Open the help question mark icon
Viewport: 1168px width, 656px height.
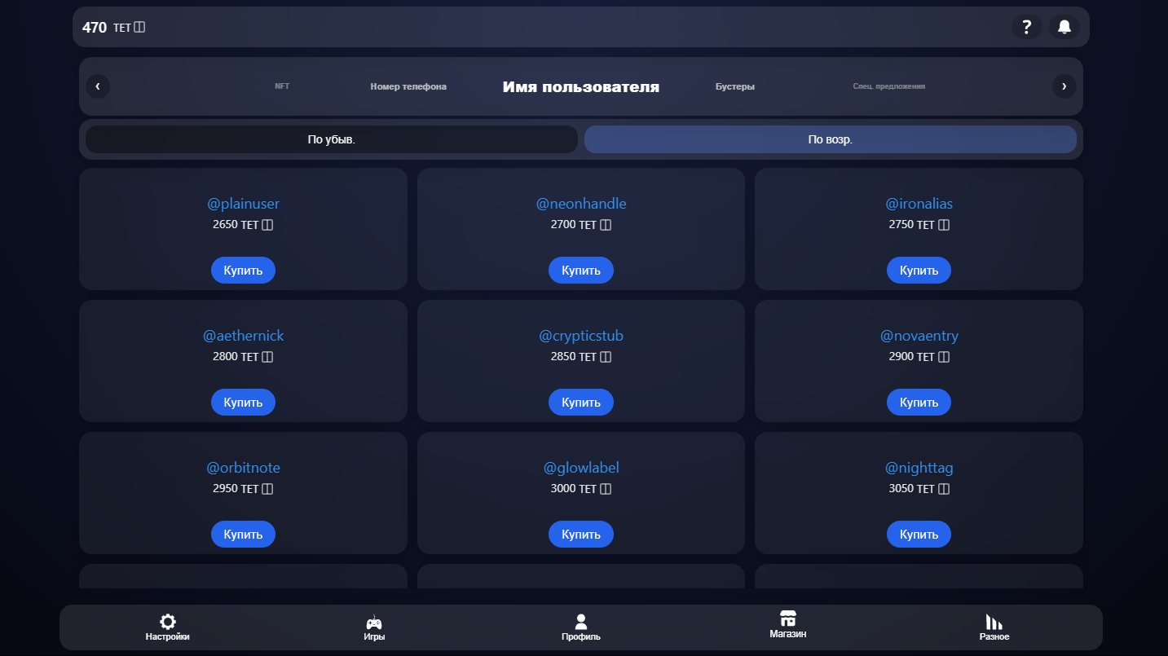pos(1026,27)
